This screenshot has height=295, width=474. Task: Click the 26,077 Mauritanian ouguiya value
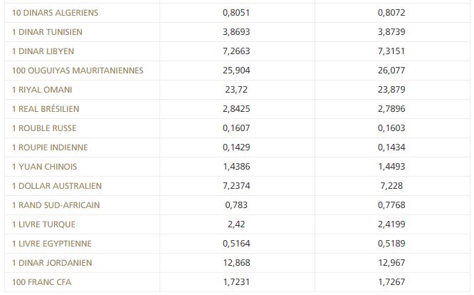[x=393, y=71]
